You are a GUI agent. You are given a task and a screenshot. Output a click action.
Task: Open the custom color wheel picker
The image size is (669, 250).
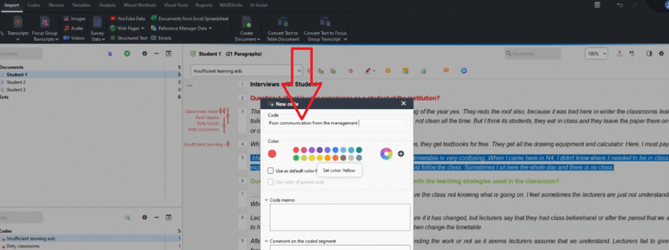(x=387, y=153)
